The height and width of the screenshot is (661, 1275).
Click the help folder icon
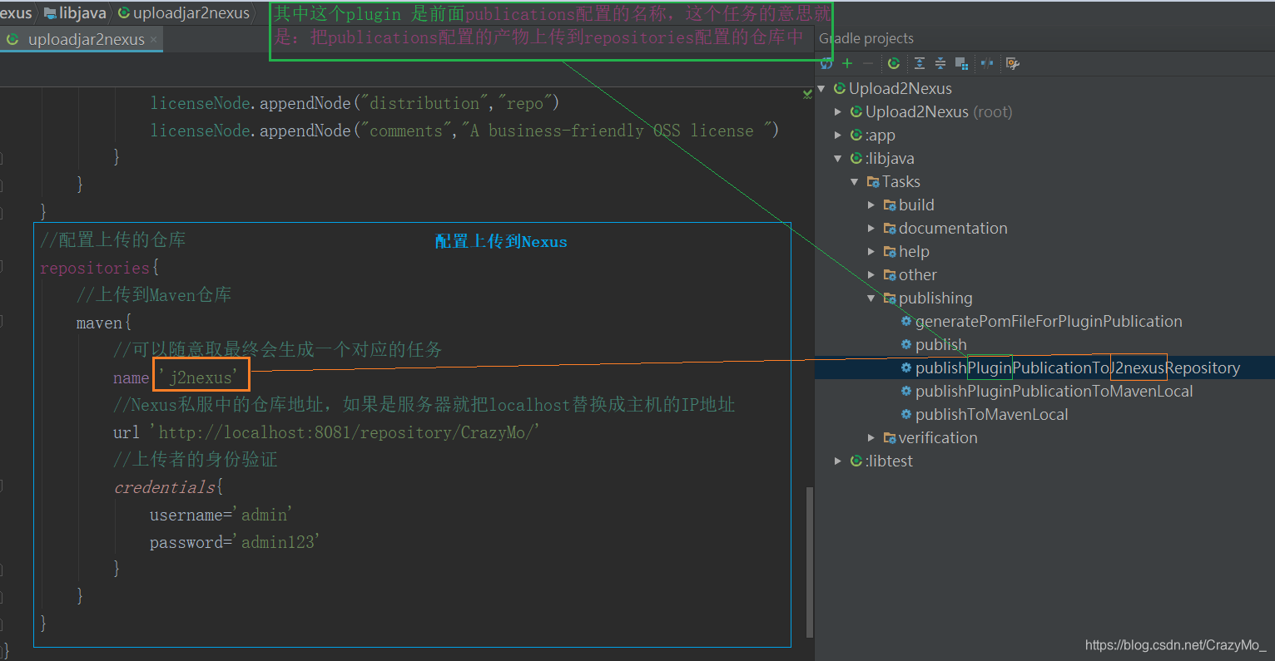pos(890,251)
